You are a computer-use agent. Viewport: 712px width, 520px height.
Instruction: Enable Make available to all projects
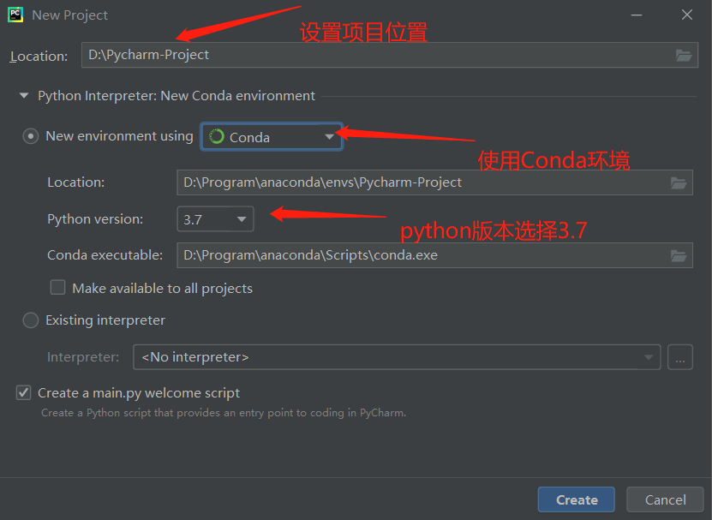click(57, 288)
